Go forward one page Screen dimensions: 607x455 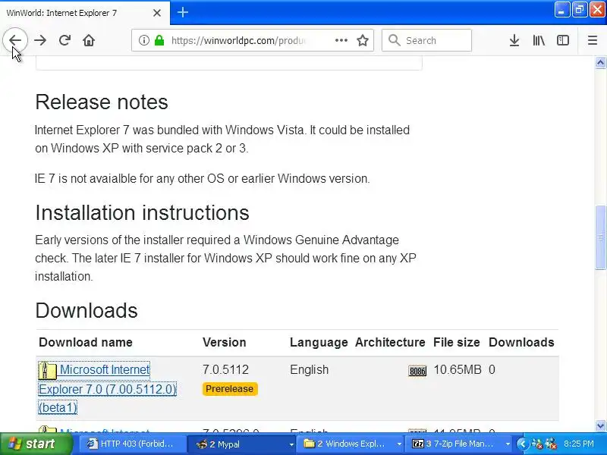(x=40, y=40)
